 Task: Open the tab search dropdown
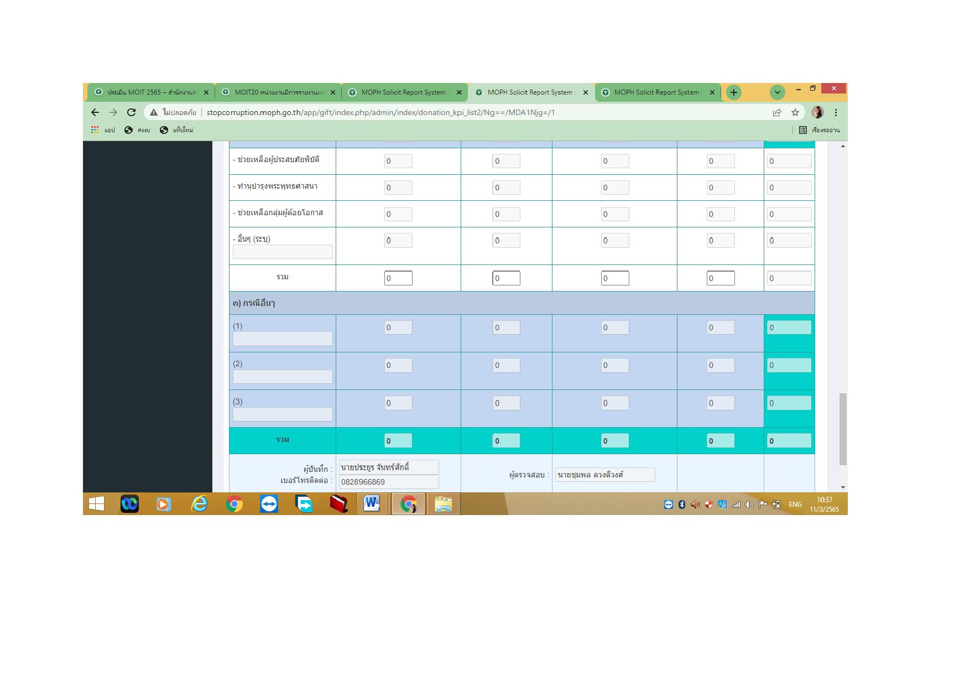point(777,92)
